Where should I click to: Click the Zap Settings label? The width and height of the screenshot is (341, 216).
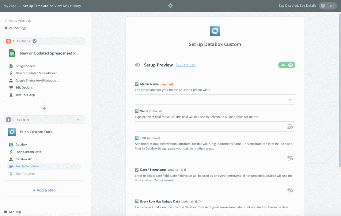tap(17, 28)
